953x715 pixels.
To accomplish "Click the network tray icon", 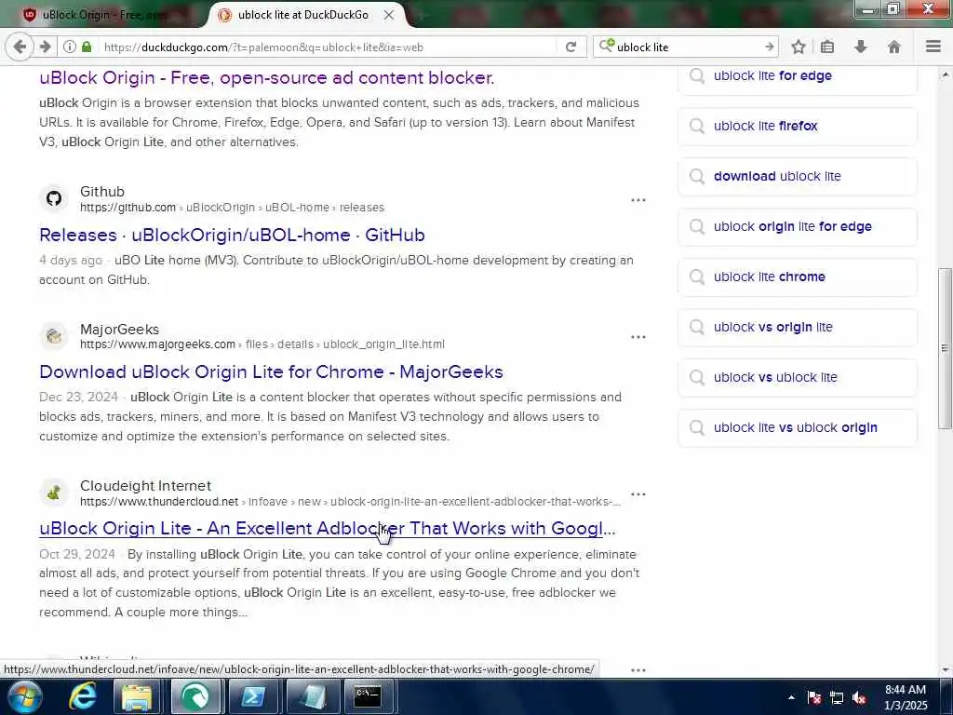I will 837,698.
